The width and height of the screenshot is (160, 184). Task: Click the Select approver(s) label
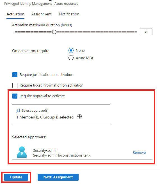click(x=35, y=111)
